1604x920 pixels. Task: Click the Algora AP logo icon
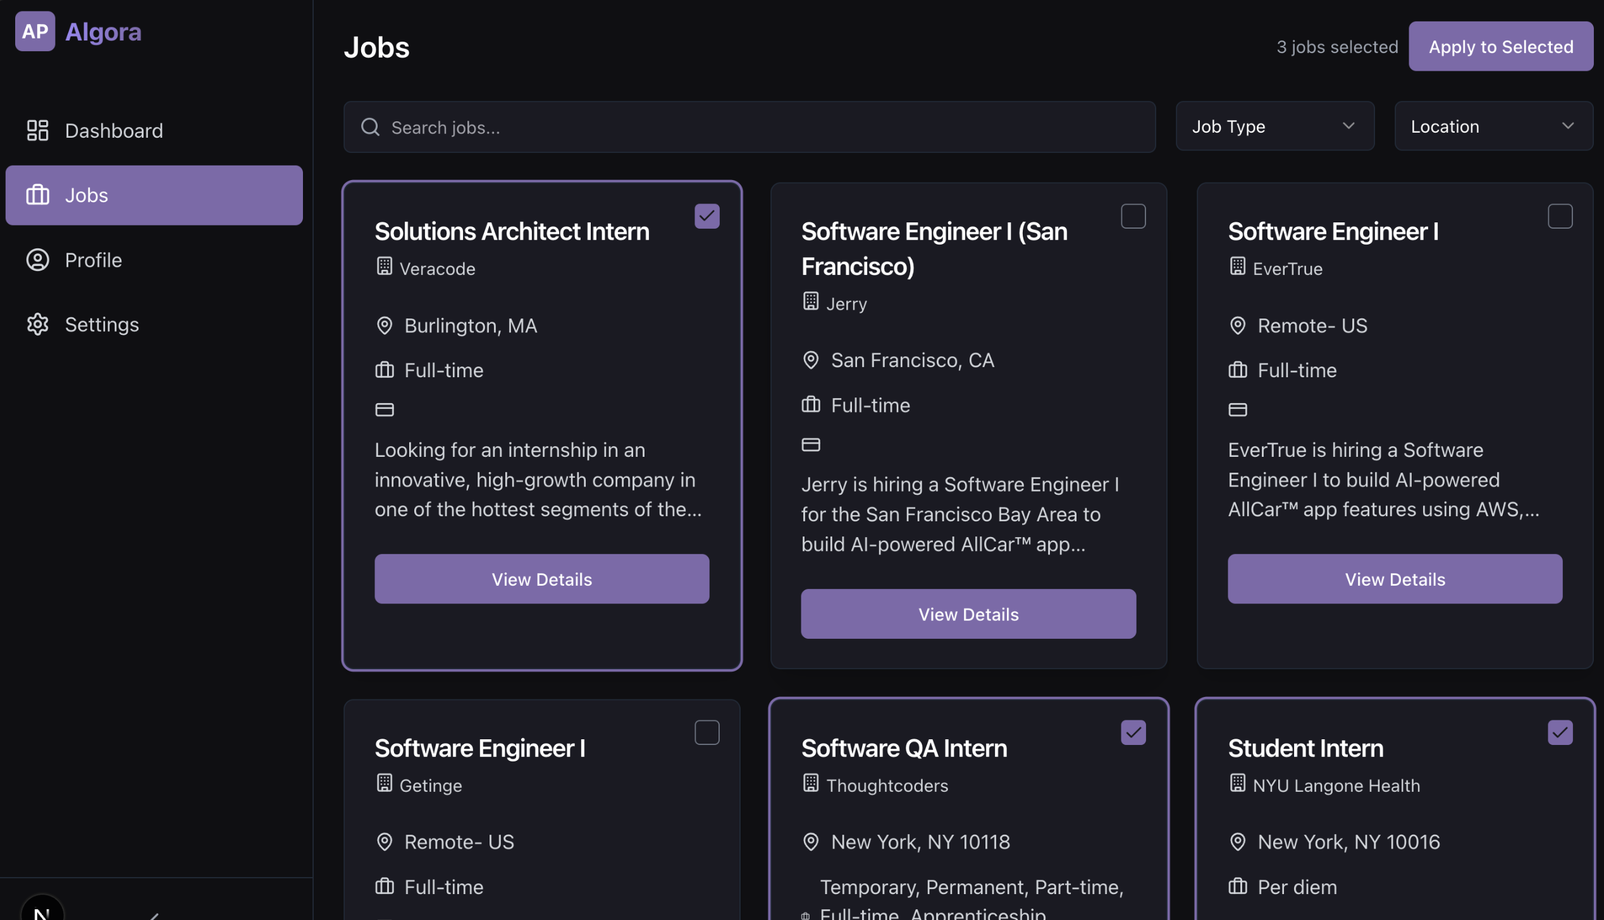pyautogui.click(x=35, y=32)
